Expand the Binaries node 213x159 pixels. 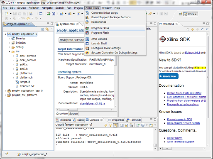pyautogui.click(x=10, y=39)
